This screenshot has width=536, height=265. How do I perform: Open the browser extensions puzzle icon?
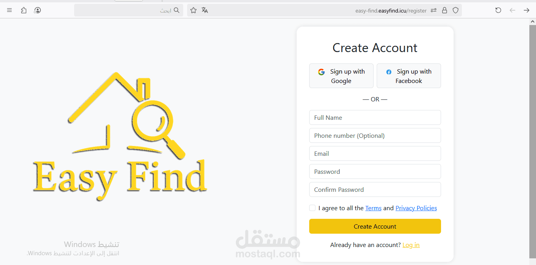pyautogui.click(x=24, y=10)
